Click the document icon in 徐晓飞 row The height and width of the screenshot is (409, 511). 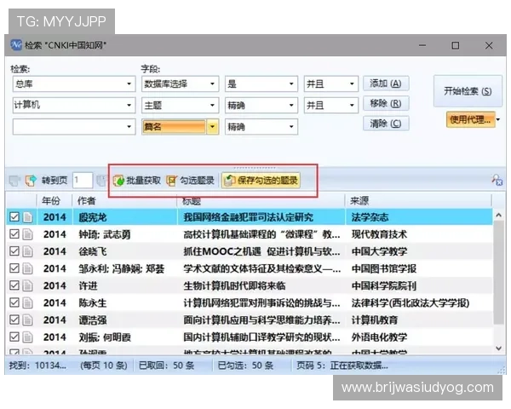pos(28,251)
